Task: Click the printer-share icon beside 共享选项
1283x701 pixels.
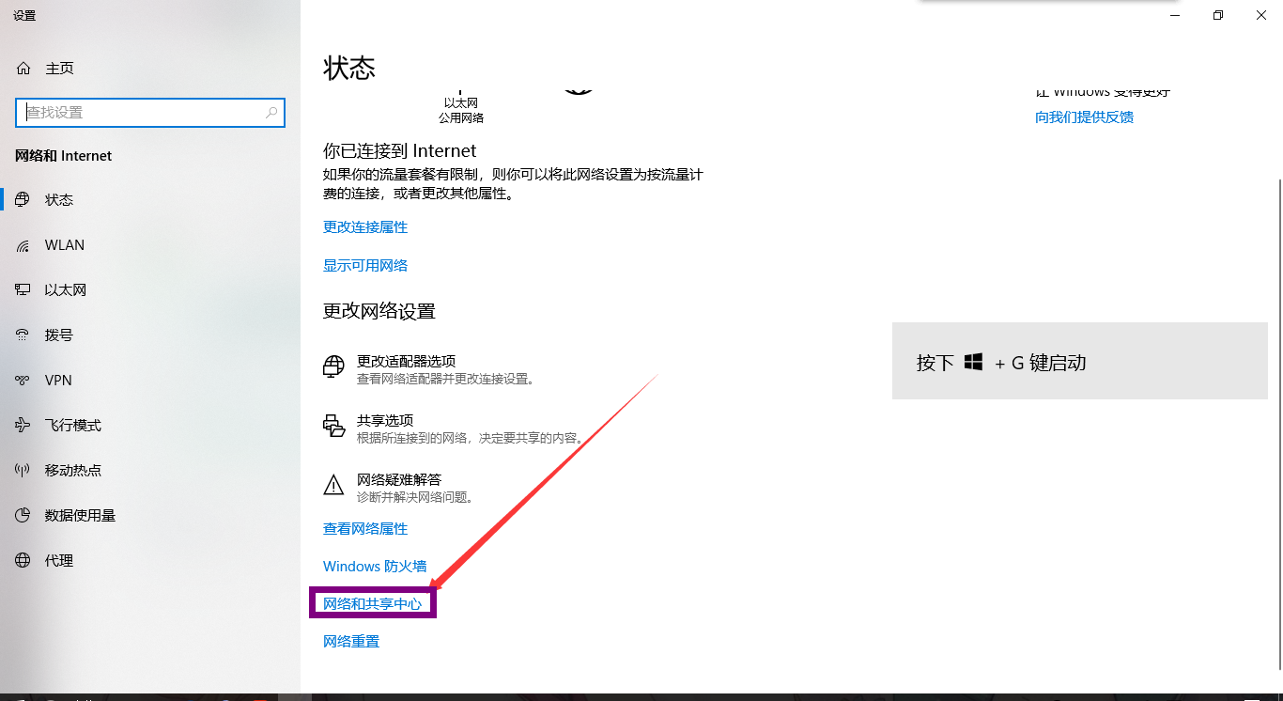Action: 333,427
